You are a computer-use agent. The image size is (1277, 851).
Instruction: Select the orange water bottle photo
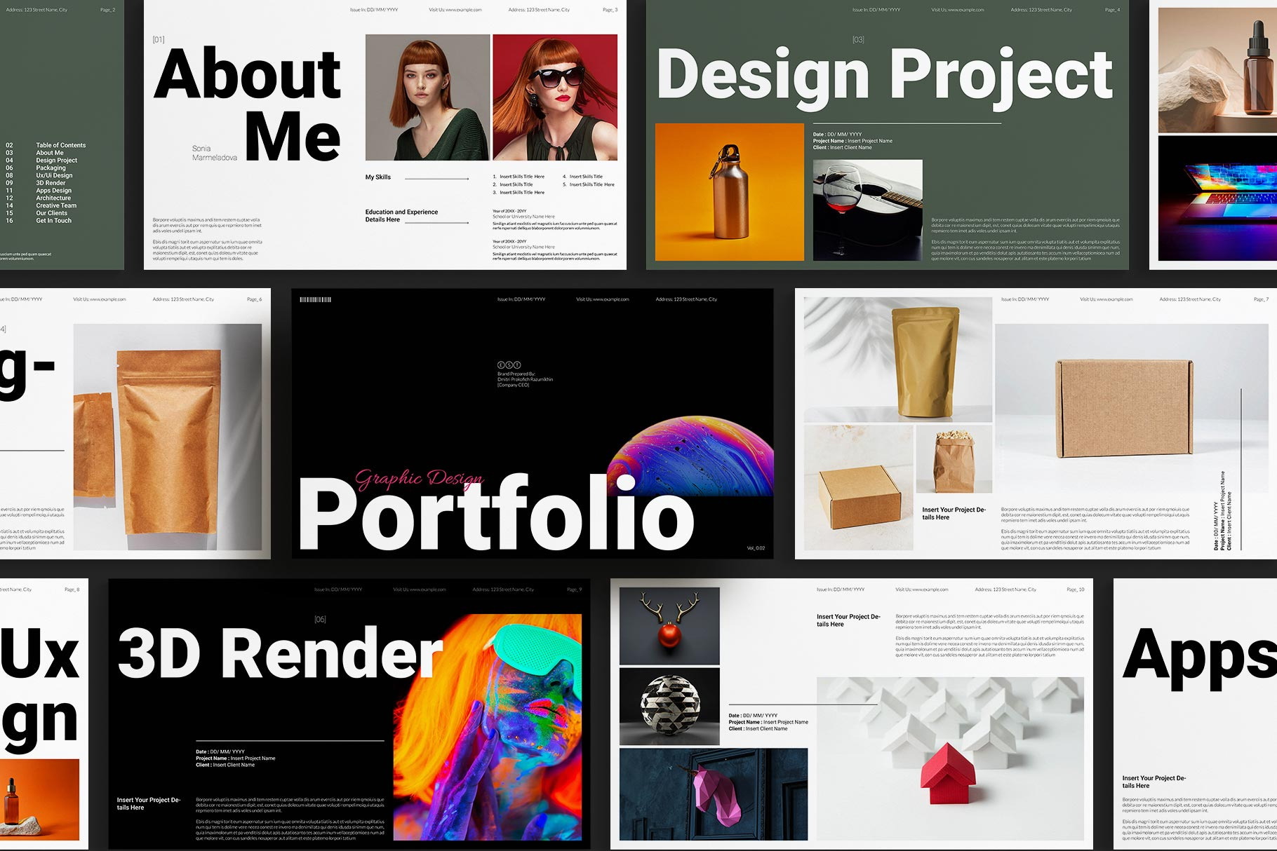tap(729, 192)
